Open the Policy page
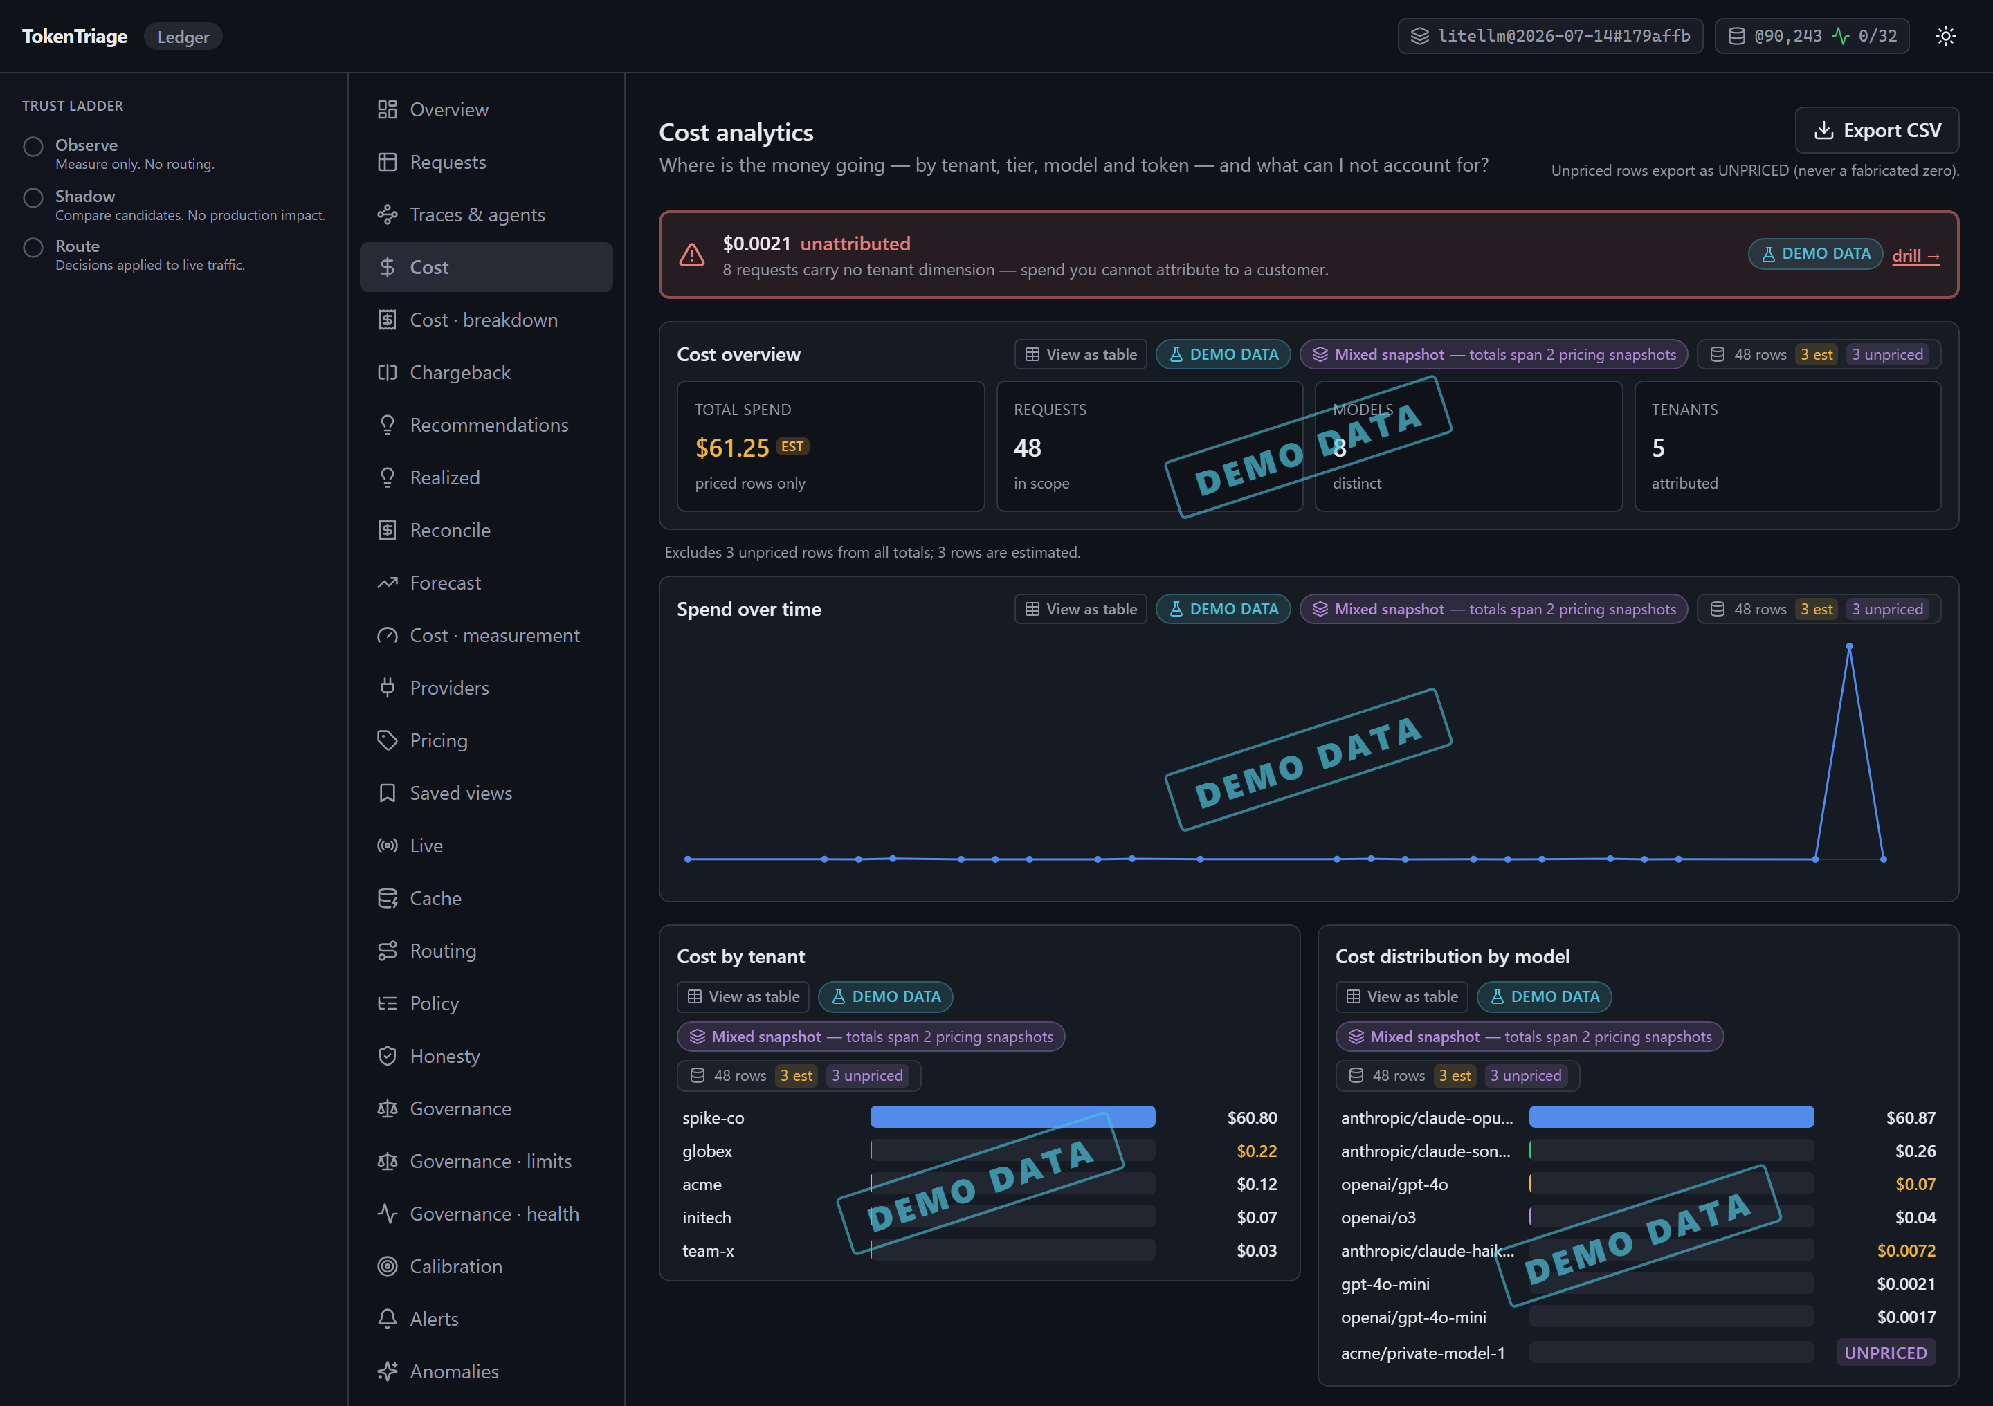The image size is (1993, 1406). [486, 1003]
